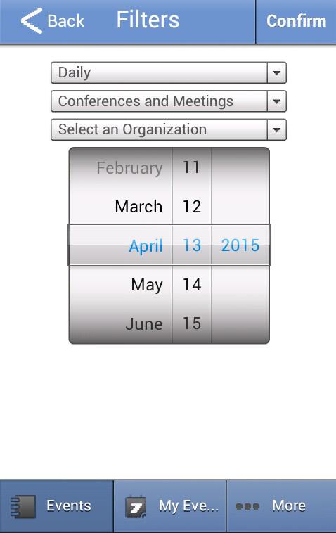Tap the Back arrow chevron icon

31,20
